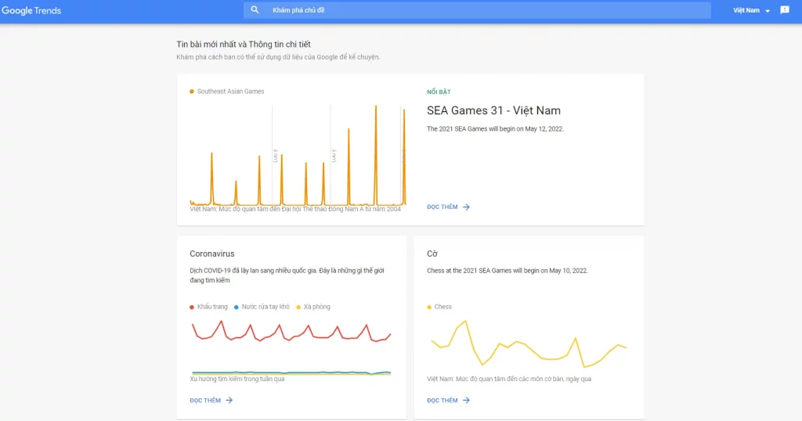Image resolution: width=802 pixels, height=421 pixels.
Task: Open the send feedback icon
Action: 785,9
